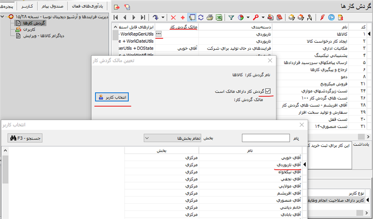This screenshot has height=219, width=373.
Task: Click the blue refresh arrows icon
Action: [x=200, y=18]
